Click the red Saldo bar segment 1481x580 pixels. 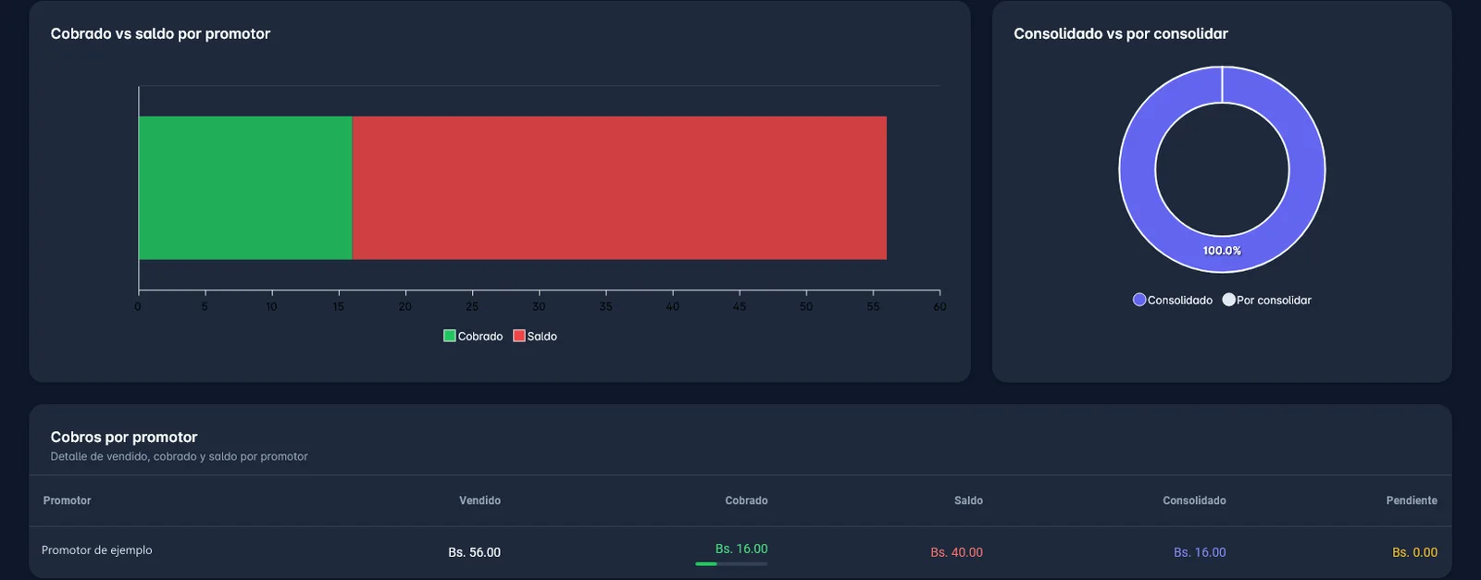pos(619,188)
